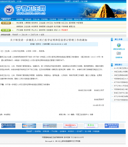Open 行政审批 menu item
Screen dimensions: 128x147
pos(44,19)
